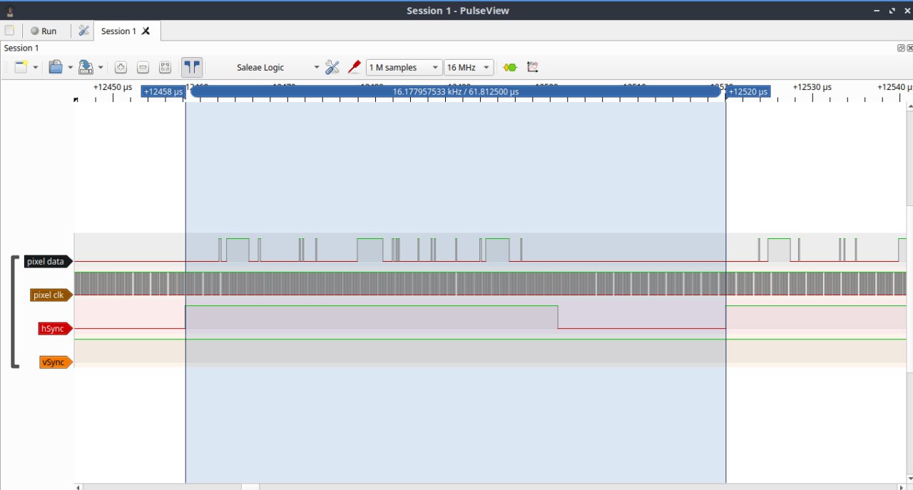Zoom out of the waveform
Viewport: 913px width, 490px height.
coord(143,67)
